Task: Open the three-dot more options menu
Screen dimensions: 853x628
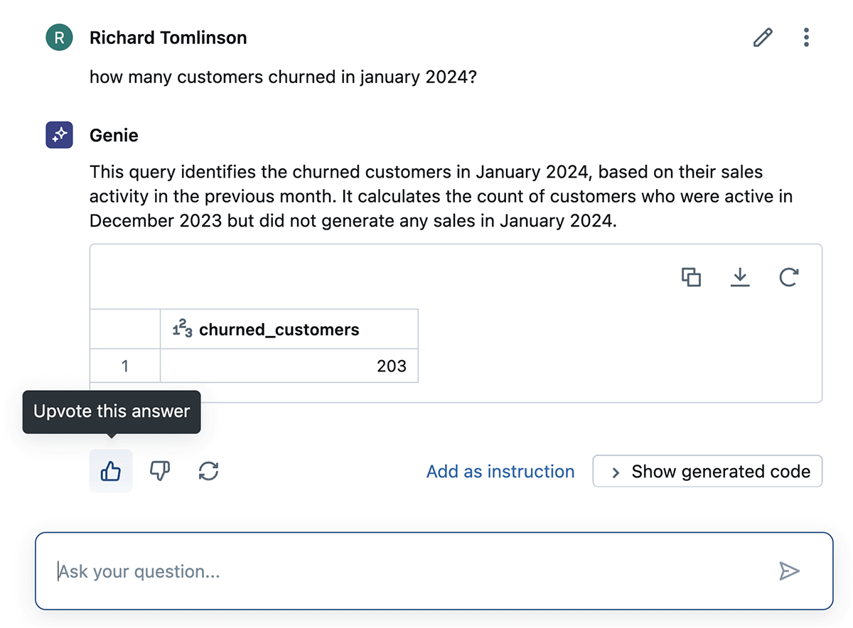Action: pos(805,38)
